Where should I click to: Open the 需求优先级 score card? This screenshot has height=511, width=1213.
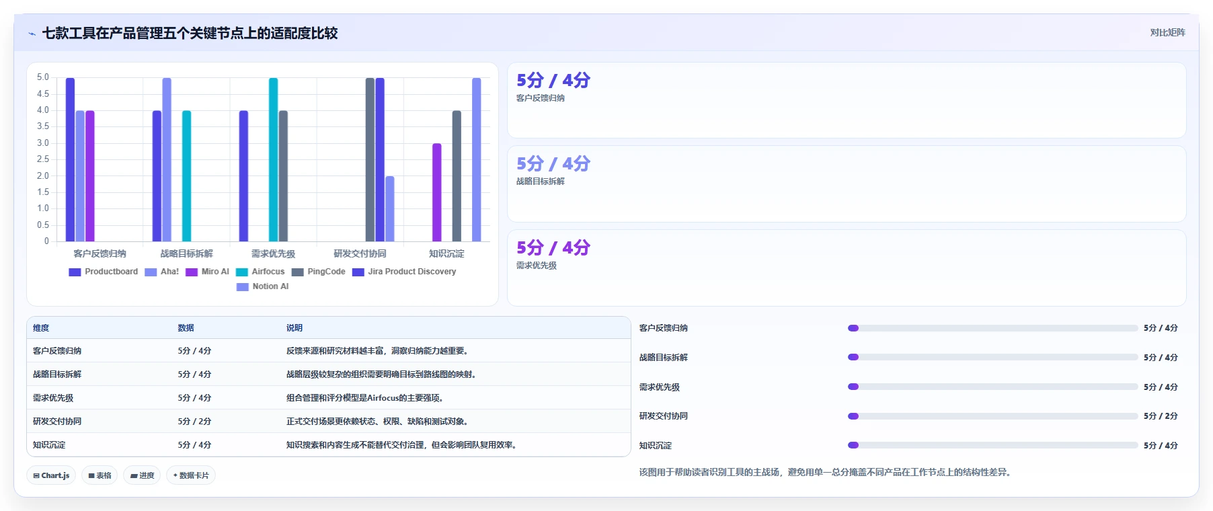coord(847,268)
